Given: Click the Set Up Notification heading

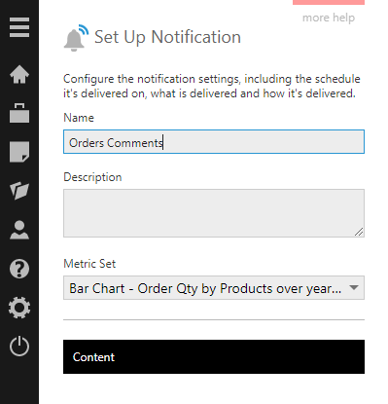Looking at the screenshot, I should [x=167, y=37].
